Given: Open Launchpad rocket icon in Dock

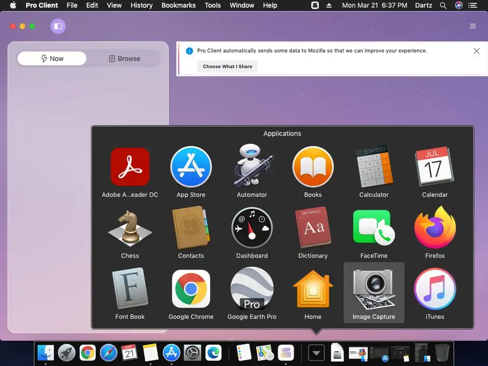Looking at the screenshot, I should coord(67,353).
